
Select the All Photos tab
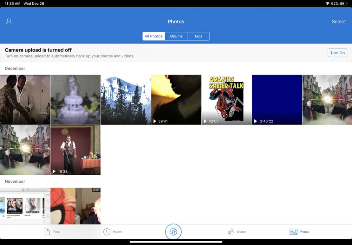tap(153, 36)
